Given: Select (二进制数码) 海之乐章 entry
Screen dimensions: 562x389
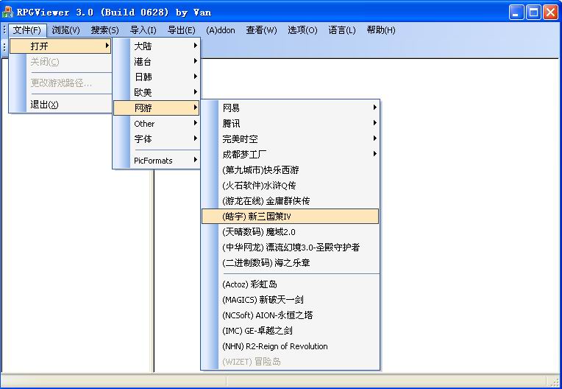Looking at the screenshot, I should 290,263.
